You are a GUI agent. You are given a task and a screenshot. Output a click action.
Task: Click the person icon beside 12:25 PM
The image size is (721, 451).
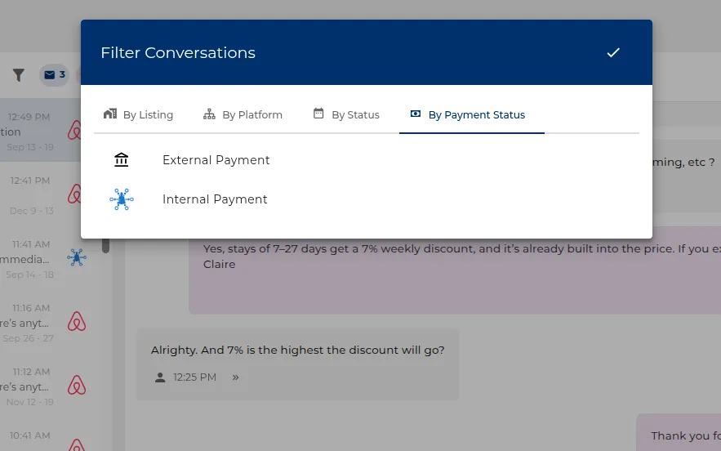pyautogui.click(x=160, y=377)
